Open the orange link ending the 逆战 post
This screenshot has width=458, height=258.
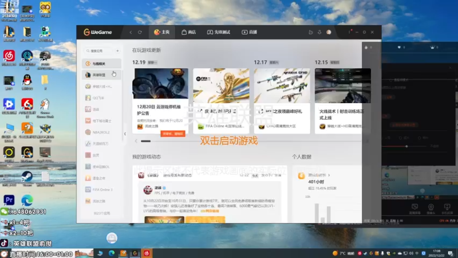tap(210, 211)
